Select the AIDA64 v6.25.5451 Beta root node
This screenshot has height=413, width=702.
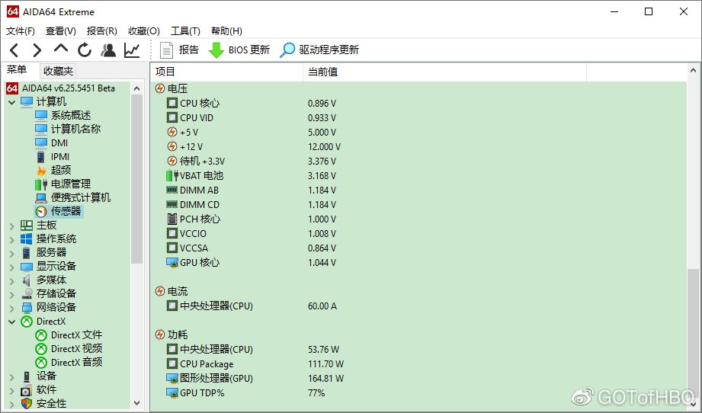pos(69,88)
